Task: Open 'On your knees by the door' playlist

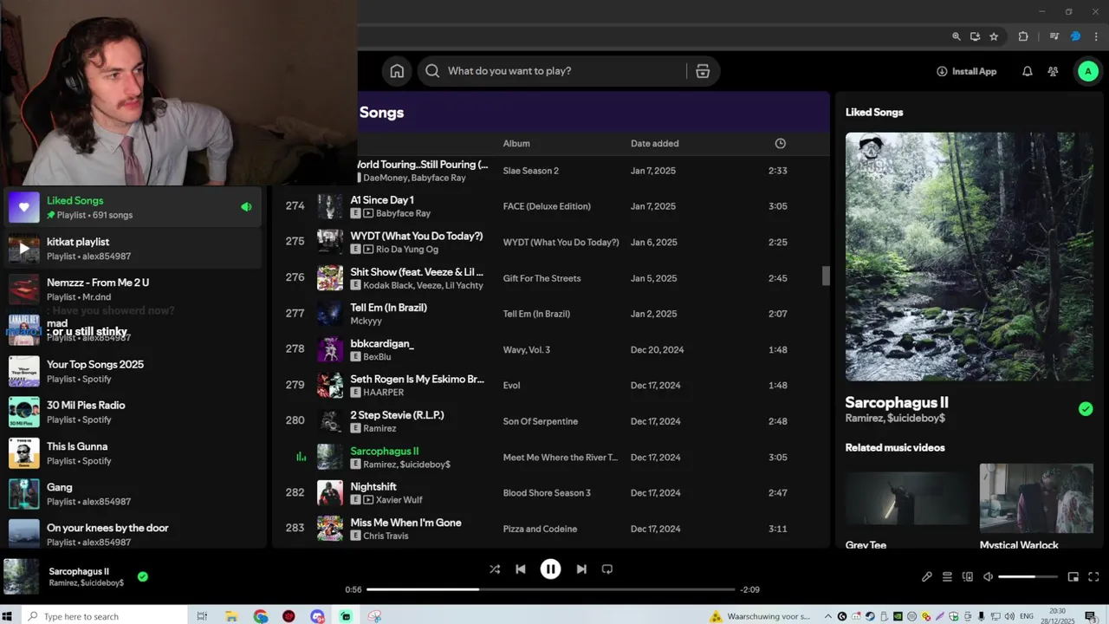Action: pos(133,535)
